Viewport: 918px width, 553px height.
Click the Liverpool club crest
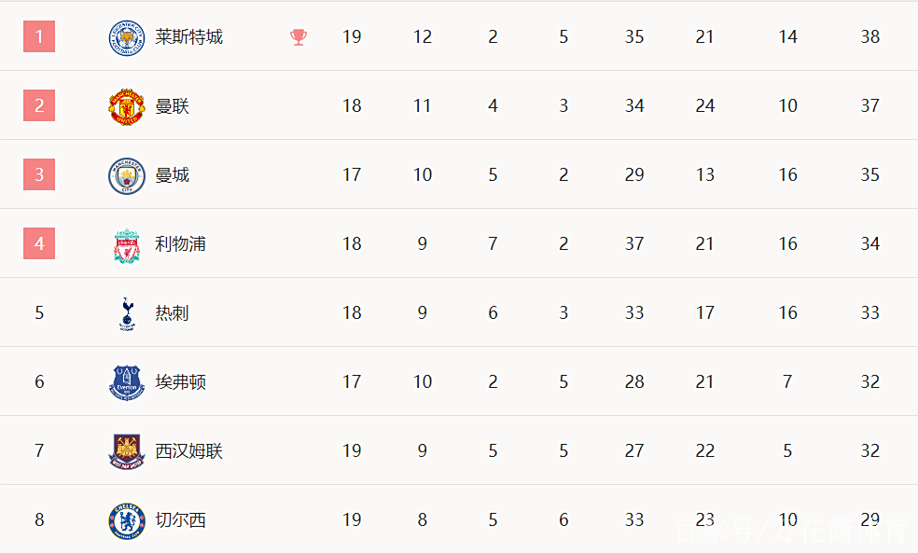pyautogui.click(x=127, y=244)
